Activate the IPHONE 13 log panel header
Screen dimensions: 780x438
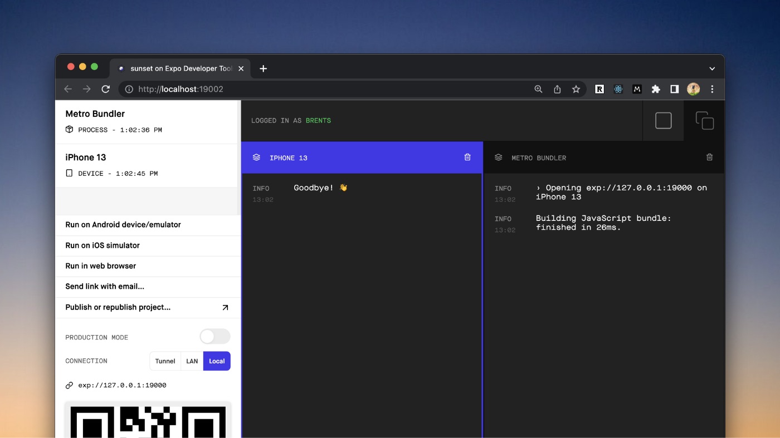point(362,158)
